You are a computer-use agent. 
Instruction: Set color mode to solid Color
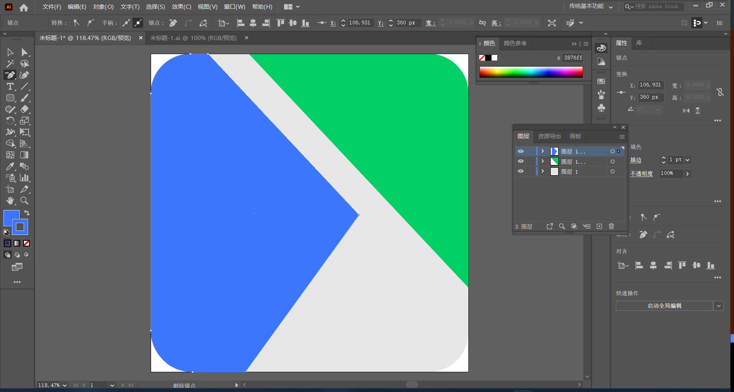[7, 243]
